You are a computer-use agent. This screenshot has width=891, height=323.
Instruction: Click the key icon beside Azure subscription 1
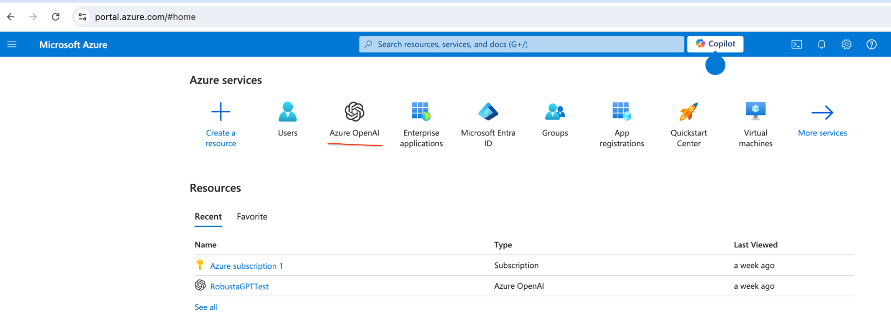[200, 265]
